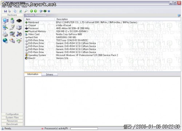182x131 pixels.
Task: Select the Devices stacked peripherals icon
Action: [x=12, y=34]
